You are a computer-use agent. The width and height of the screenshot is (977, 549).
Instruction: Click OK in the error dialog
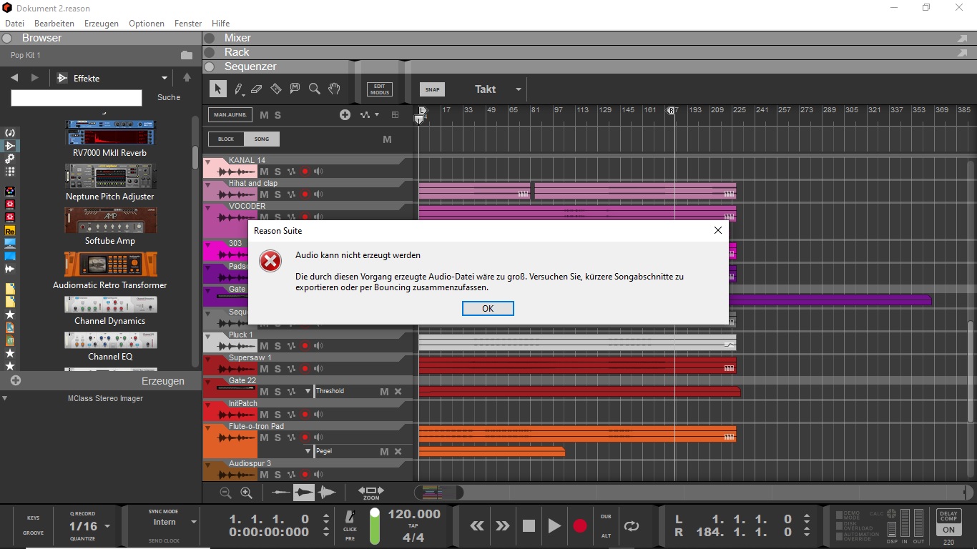[x=488, y=309]
